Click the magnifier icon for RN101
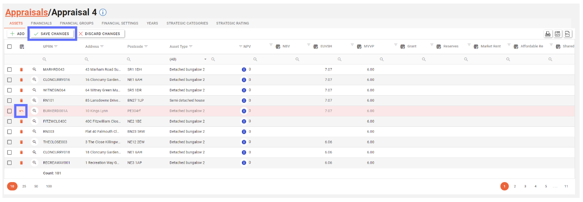 click(x=34, y=100)
